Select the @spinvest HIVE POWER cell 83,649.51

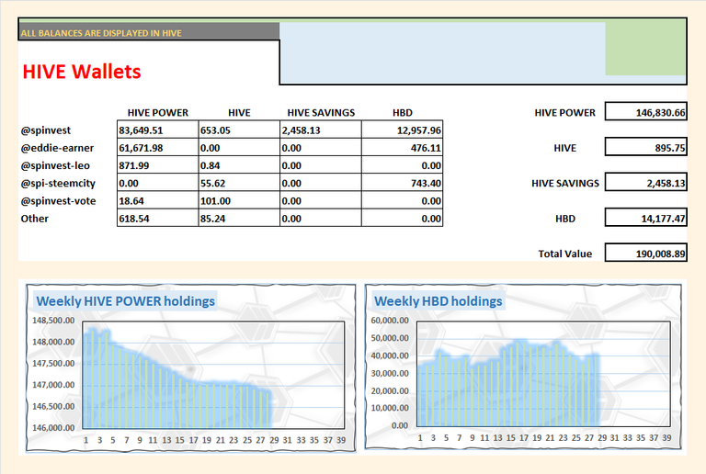click(x=157, y=130)
